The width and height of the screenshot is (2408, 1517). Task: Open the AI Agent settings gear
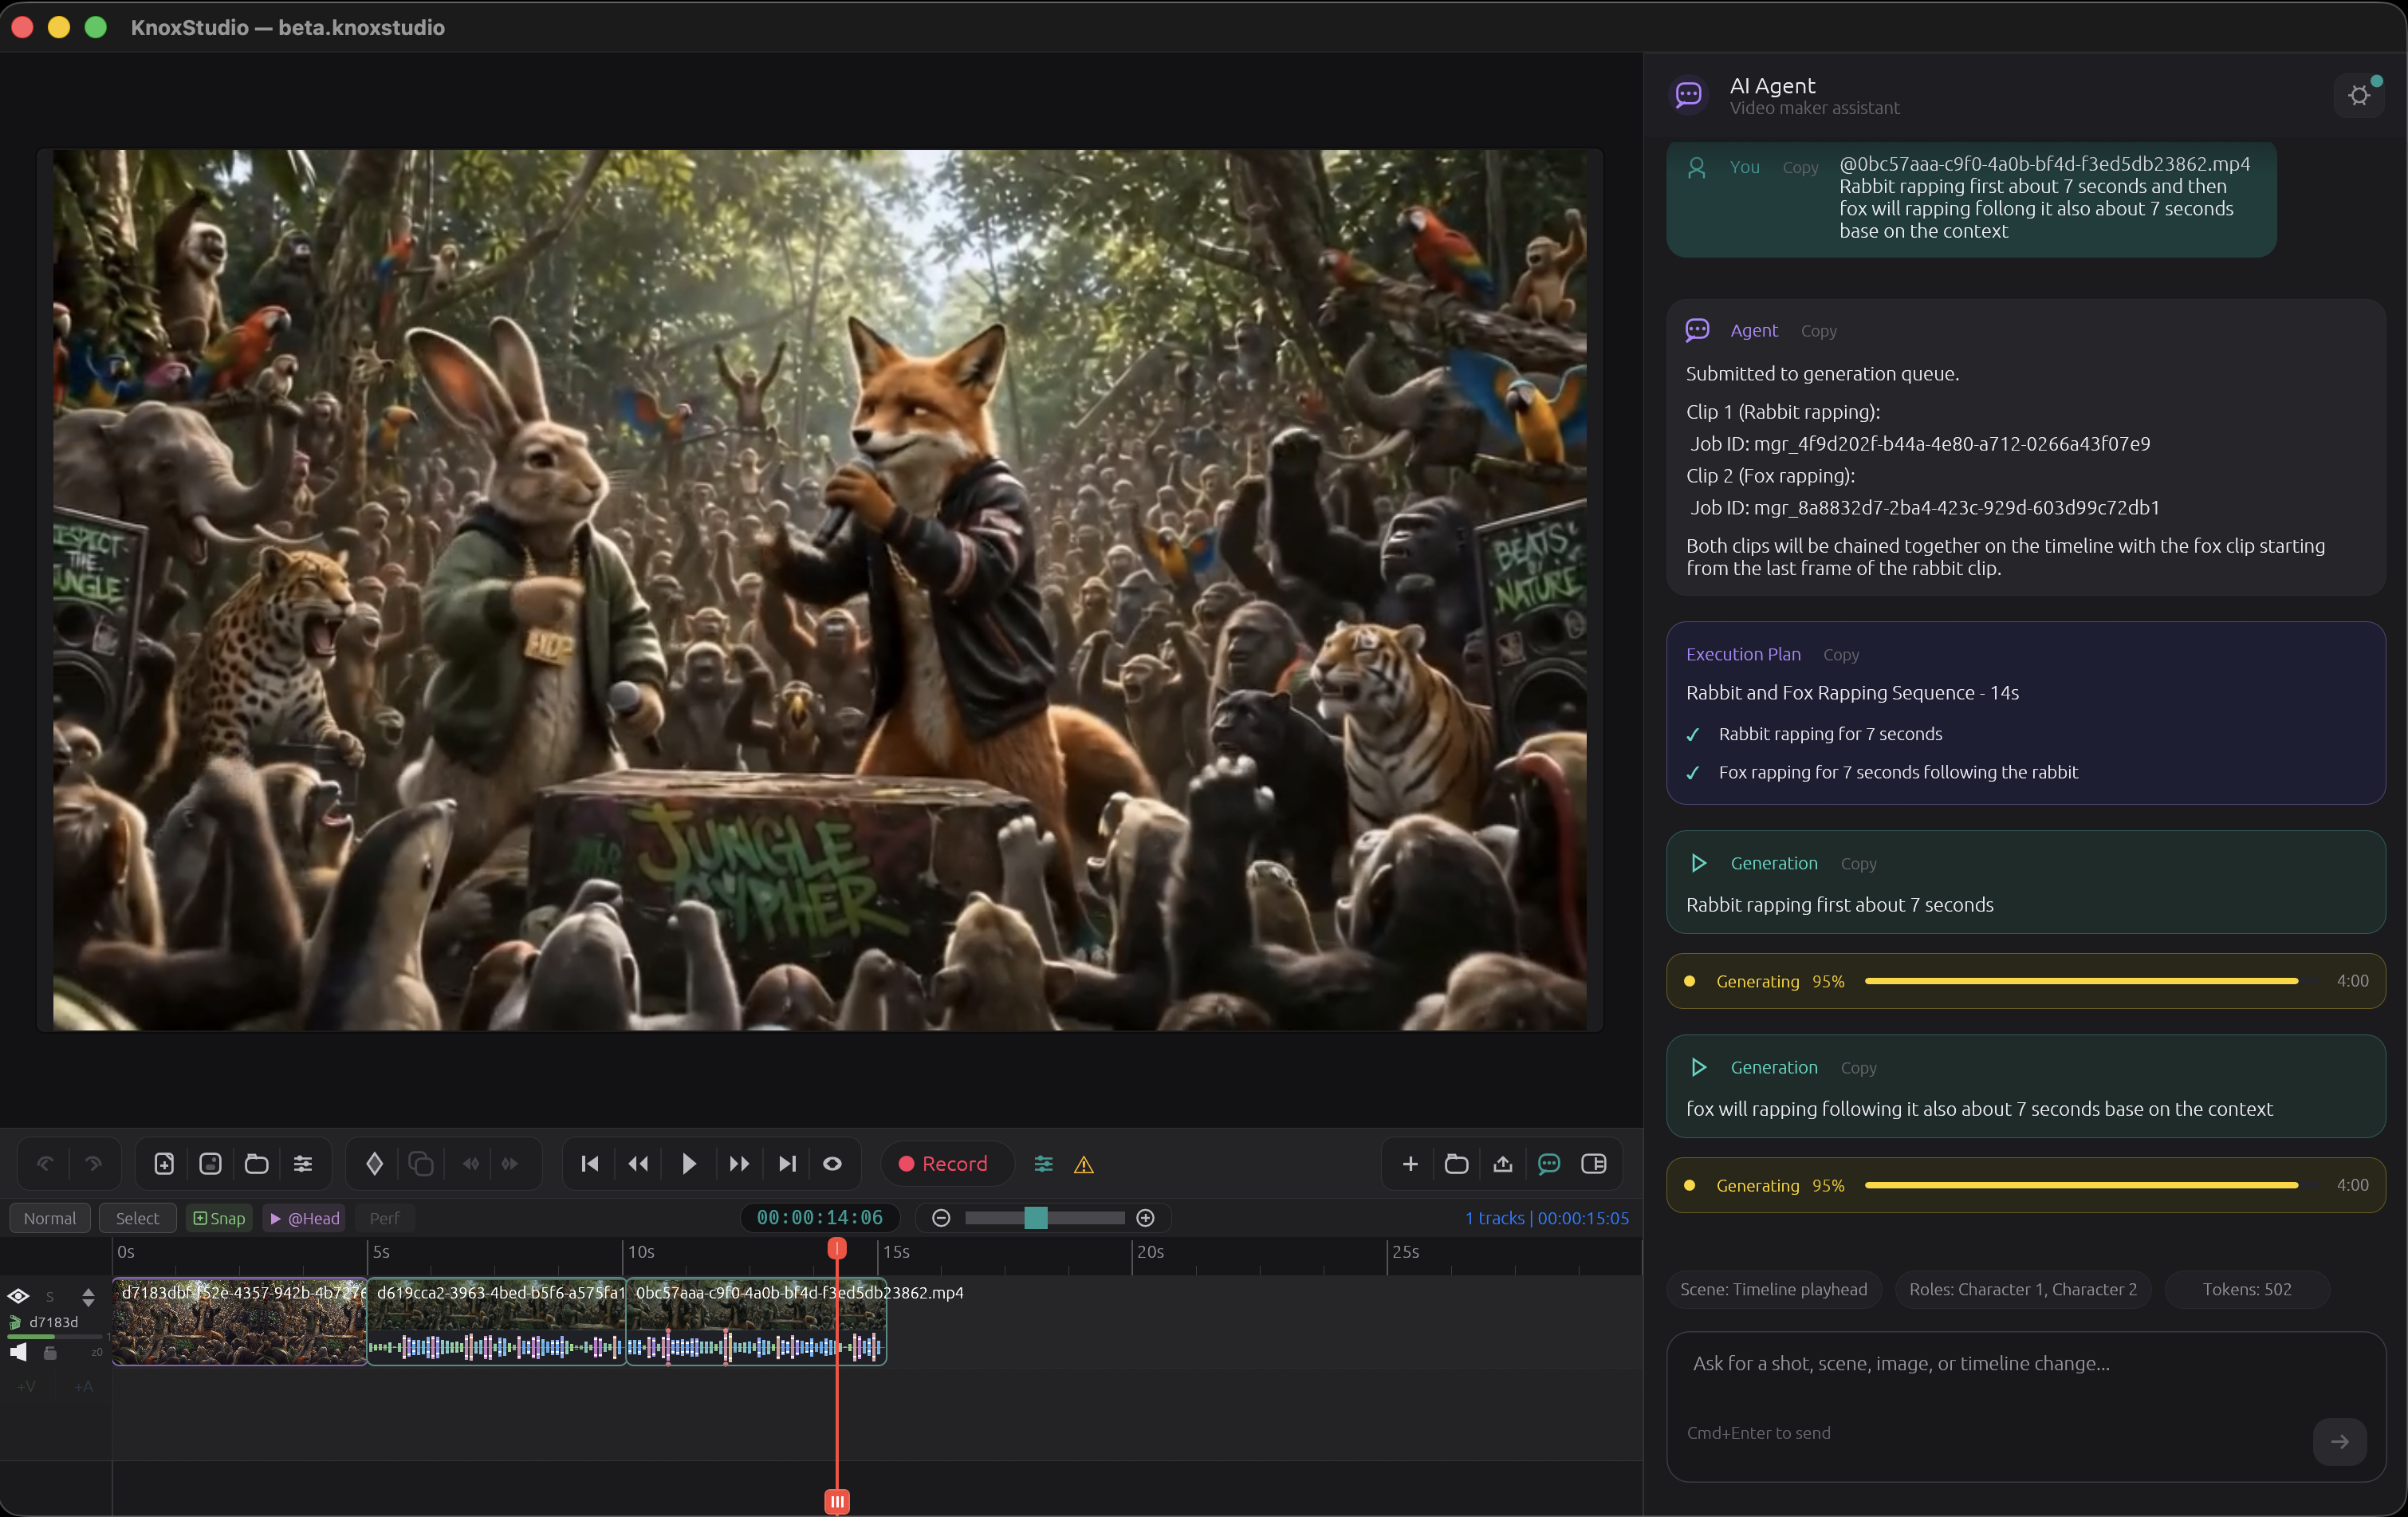(x=2359, y=96)
